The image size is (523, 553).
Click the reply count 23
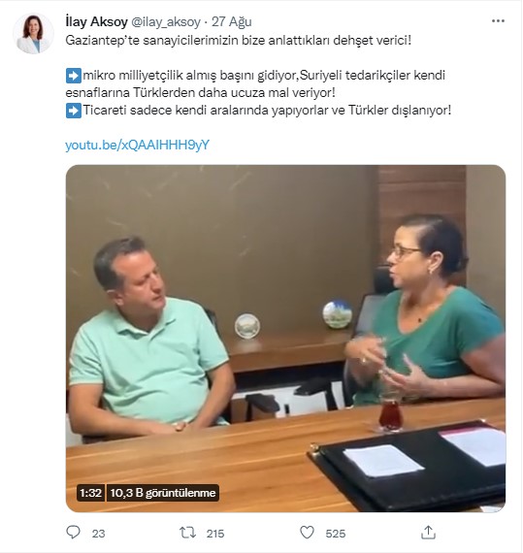click(x=98, y=534)
